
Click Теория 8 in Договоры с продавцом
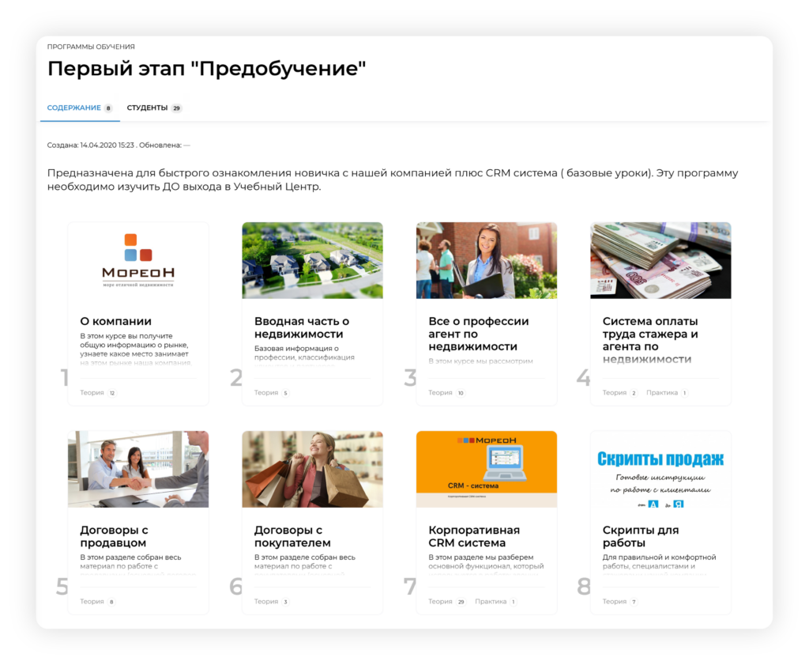(97, 602)
